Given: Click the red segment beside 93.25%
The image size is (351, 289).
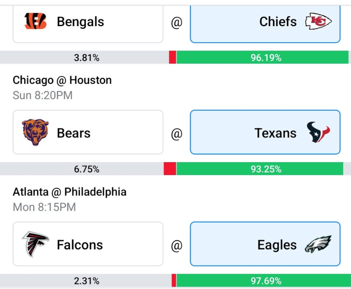Looking at the screenshot, I should pyautogui.click(x=170, y=169).
